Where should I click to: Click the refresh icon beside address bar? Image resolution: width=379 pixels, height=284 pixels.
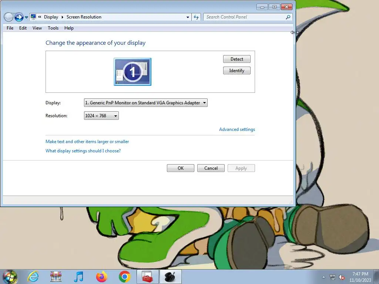(x=196, y=17)
